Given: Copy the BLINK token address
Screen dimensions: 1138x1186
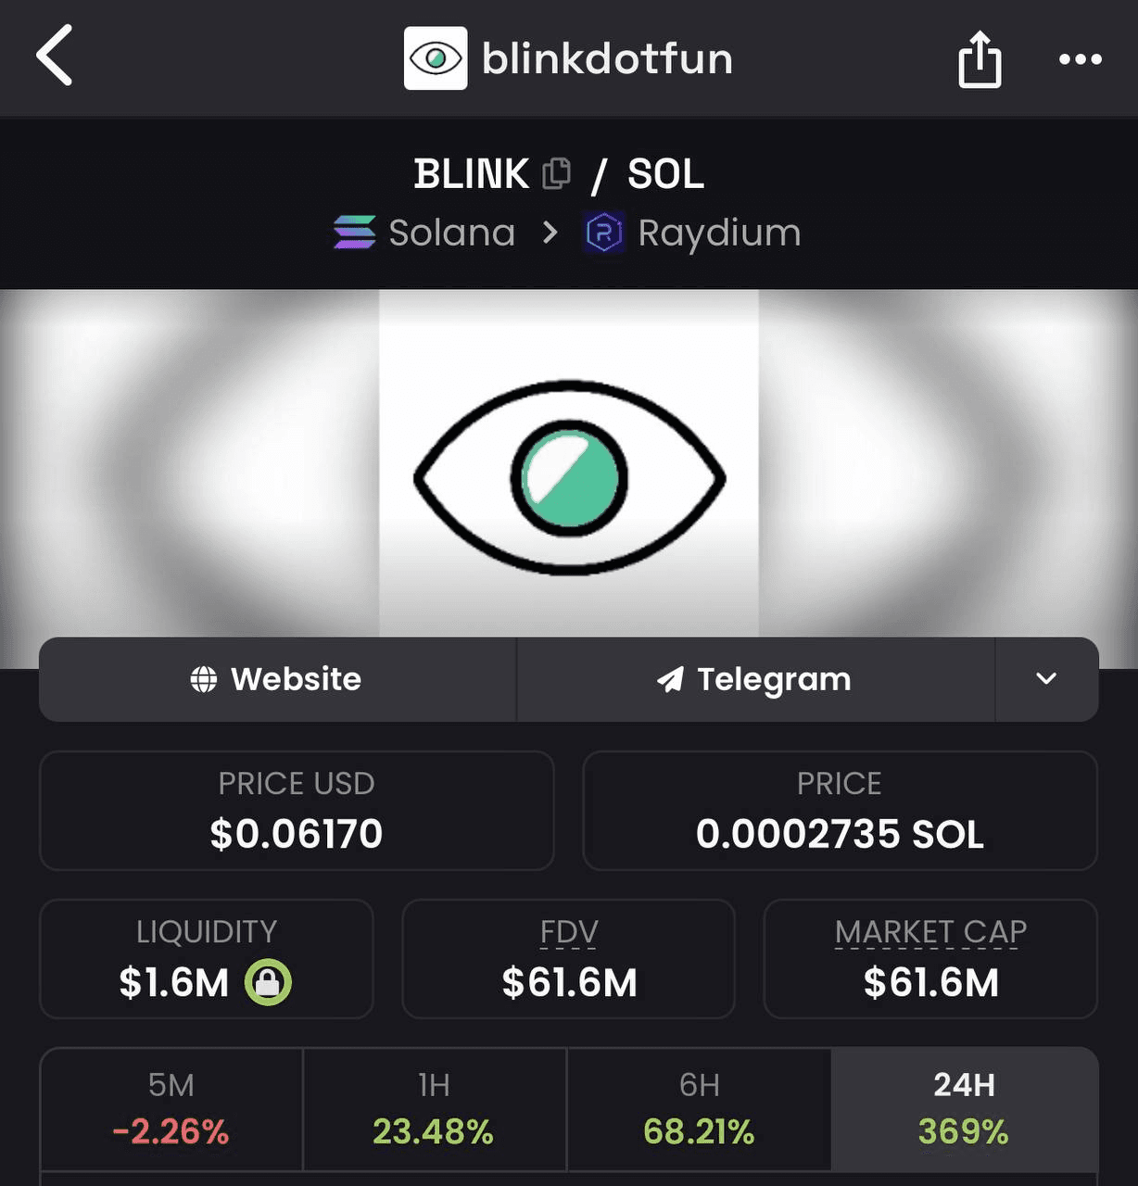Looking at the screenshot, I should [556, 173].
